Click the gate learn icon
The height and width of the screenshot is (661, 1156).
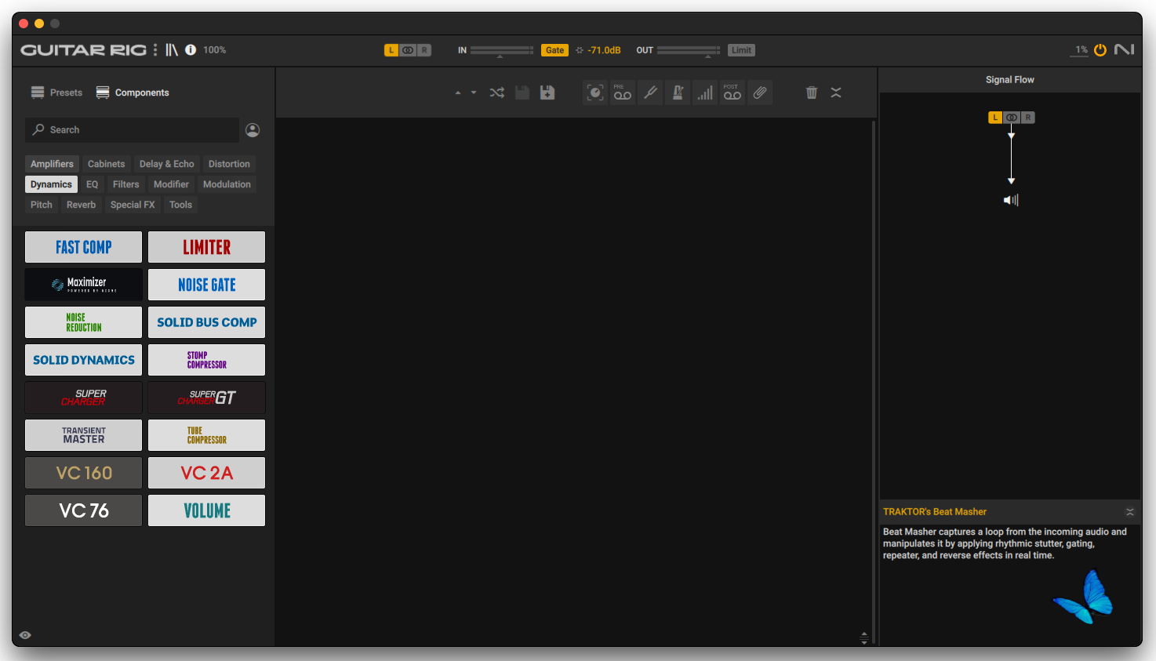coord(580,50)
